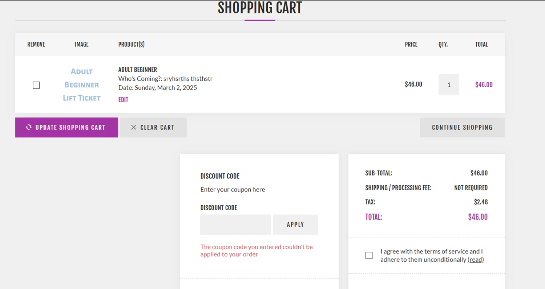Click the PRODUCT(S) column header
Viewport: 545px width, 289px height.
point(132,44)
